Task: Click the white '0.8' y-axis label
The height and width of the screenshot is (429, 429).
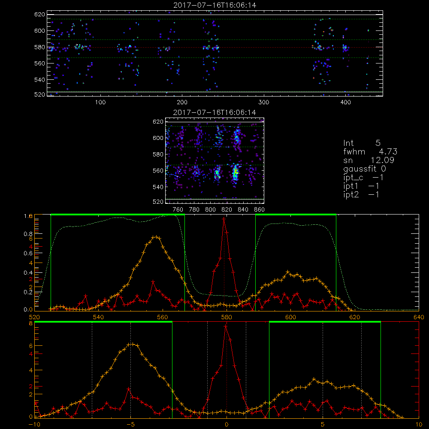Action: (x=28, y=234)
